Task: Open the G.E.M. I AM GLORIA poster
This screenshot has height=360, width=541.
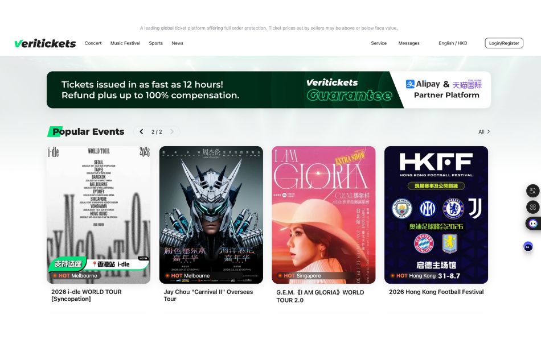Action: click(x=323, y=214)
